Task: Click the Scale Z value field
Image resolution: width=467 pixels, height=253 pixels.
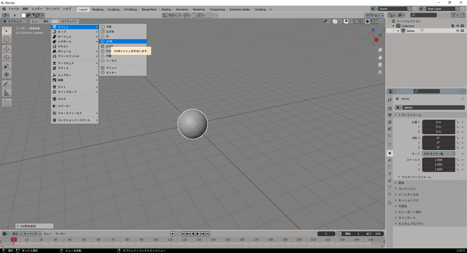Action: pyautogui.click(x=439, y=169)
